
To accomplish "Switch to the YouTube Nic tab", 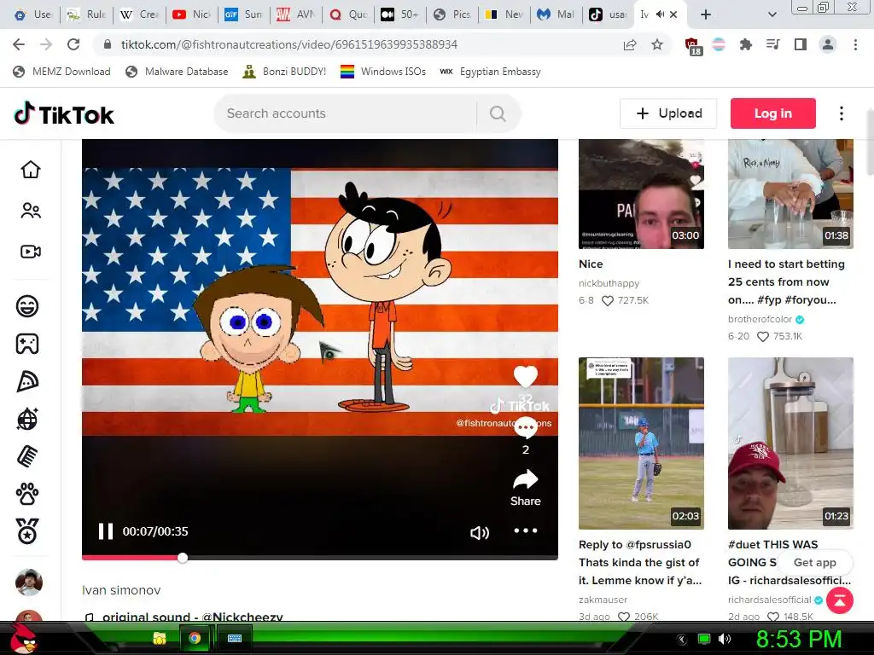I will [x=191, y=14].
